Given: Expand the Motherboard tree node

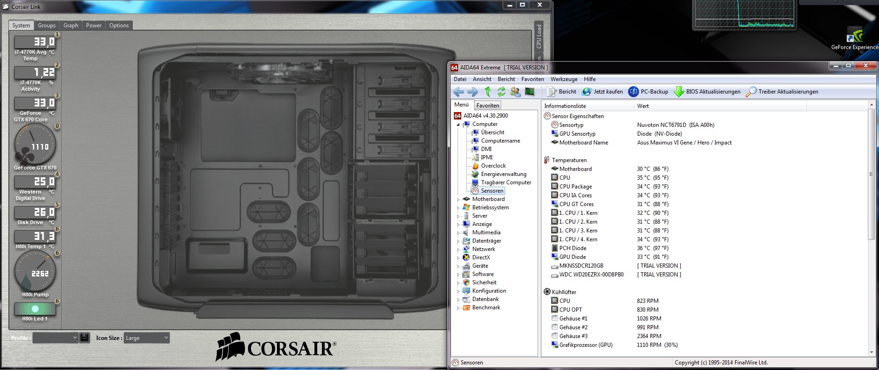Looking at the screenshot, I should pos(458,200).
